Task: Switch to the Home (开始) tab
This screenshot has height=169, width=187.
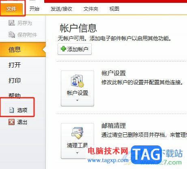Action: pyautogui.click(x=34, y=9)
